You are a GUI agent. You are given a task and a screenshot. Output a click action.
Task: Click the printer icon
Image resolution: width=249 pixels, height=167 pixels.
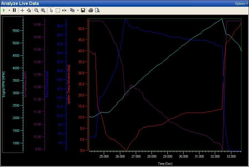coord(90,10)
